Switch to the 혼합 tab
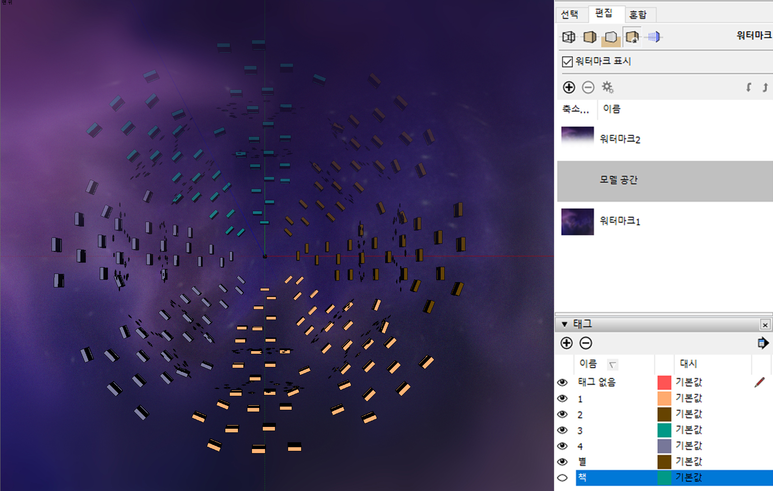Viewport: 773px width, 491px height. click(x=638, y=15)
